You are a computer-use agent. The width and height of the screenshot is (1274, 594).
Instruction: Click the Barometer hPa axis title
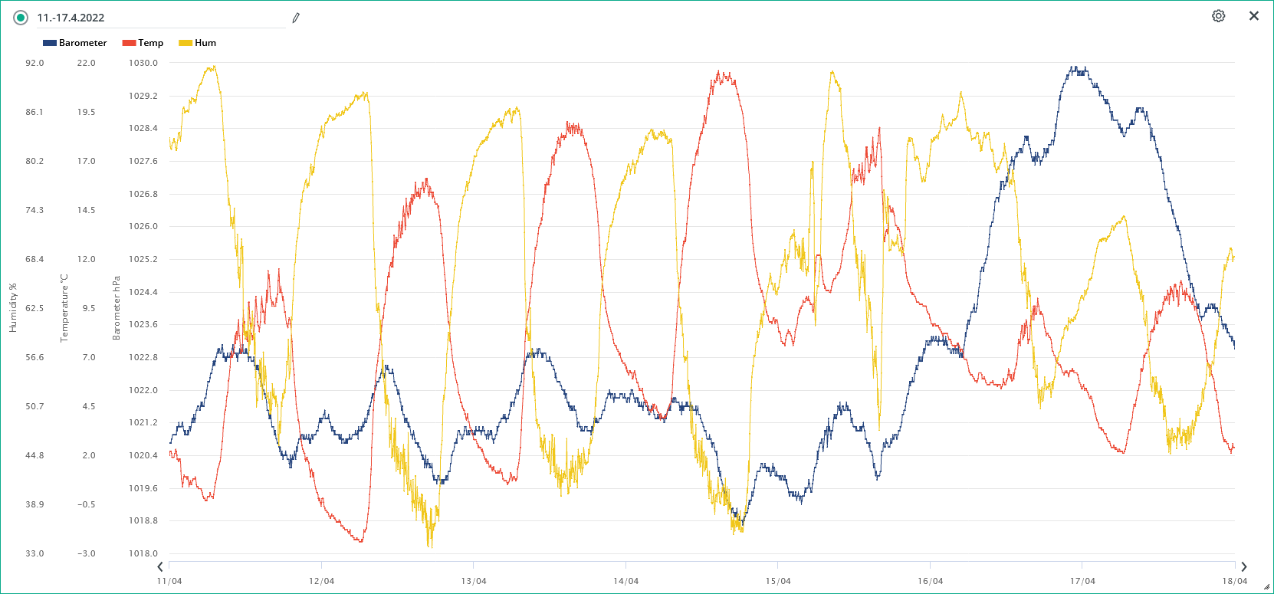[x=117, y=308]
